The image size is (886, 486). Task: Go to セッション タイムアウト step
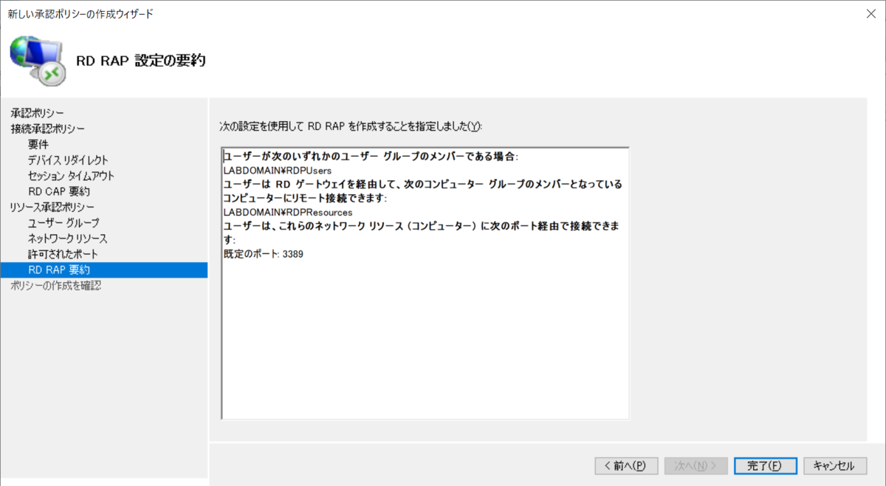coord(71,176)
